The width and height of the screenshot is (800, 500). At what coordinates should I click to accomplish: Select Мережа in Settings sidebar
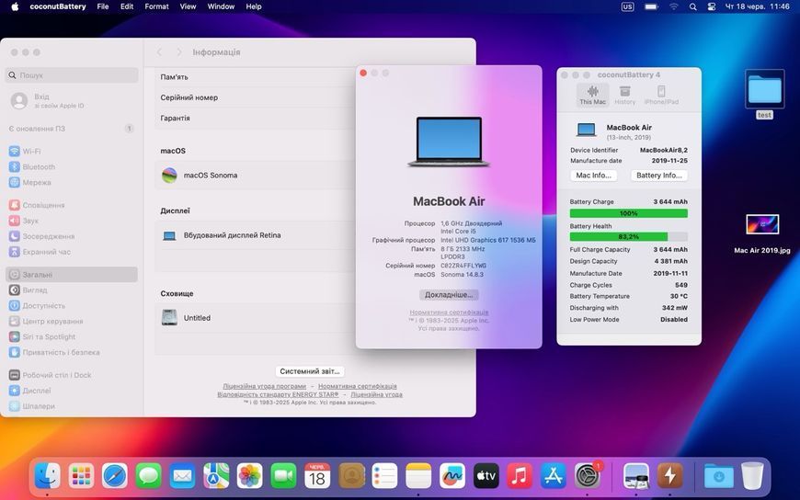72,182
